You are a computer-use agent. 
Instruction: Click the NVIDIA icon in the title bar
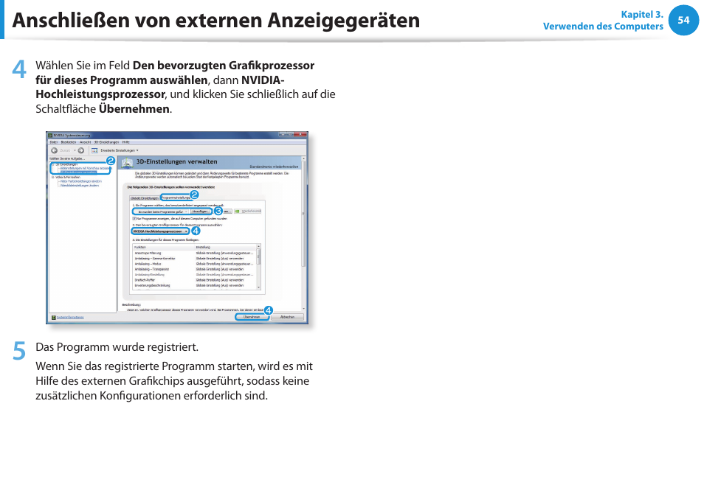[x=50, y=135]
